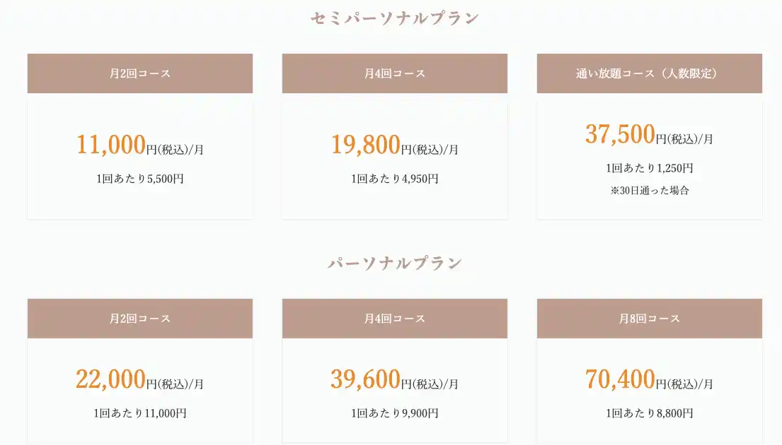
Task: Choose the 通い放題コース（人数限定） header
Action: (649, 73)
